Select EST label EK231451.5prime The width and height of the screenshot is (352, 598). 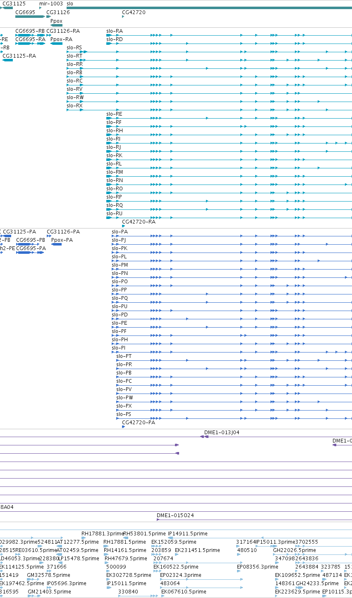coord(197,550)
